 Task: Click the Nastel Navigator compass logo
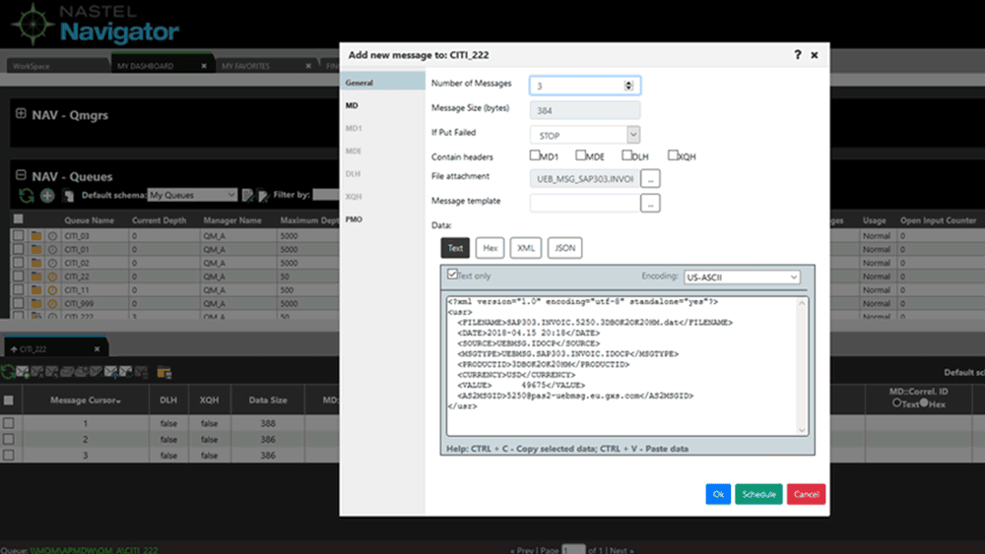pos(32,24)
